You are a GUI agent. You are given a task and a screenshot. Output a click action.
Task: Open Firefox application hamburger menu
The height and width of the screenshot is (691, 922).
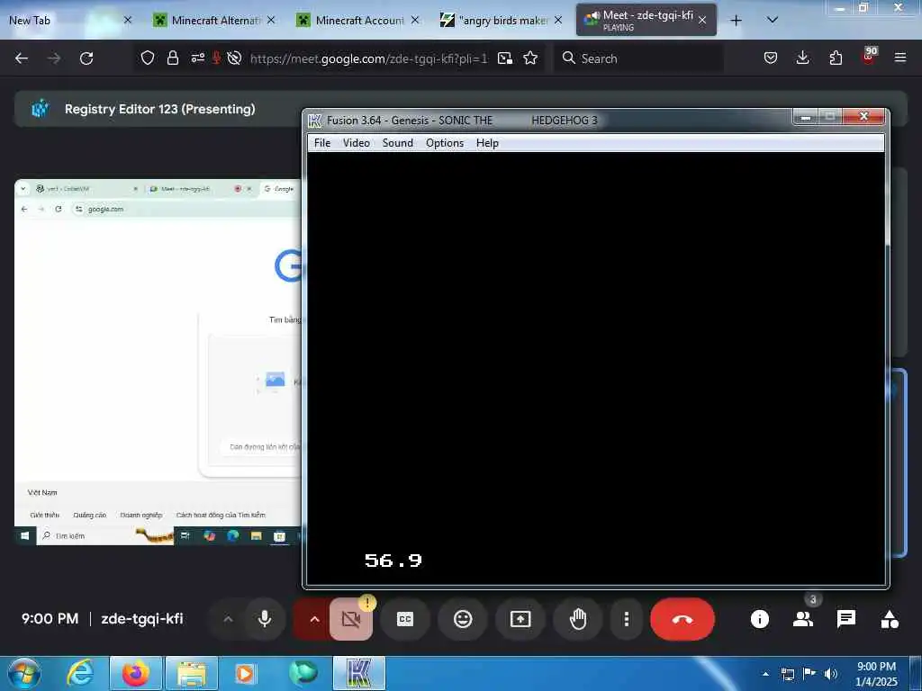(900, 58)
